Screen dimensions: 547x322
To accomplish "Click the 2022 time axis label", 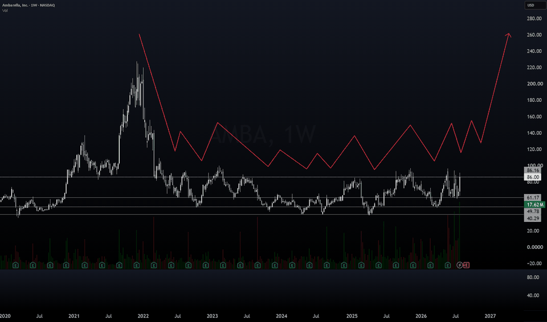I will pyautogui.click(x=143, y=316).
